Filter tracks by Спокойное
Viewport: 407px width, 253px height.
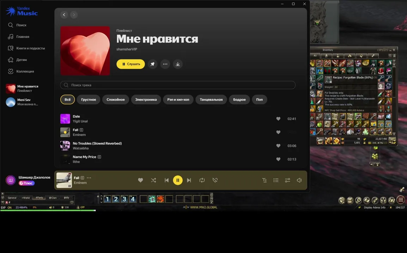coord(116,99)
